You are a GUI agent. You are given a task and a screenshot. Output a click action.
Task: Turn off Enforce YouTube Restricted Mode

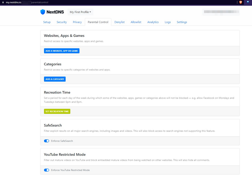[x=46, y=170]
